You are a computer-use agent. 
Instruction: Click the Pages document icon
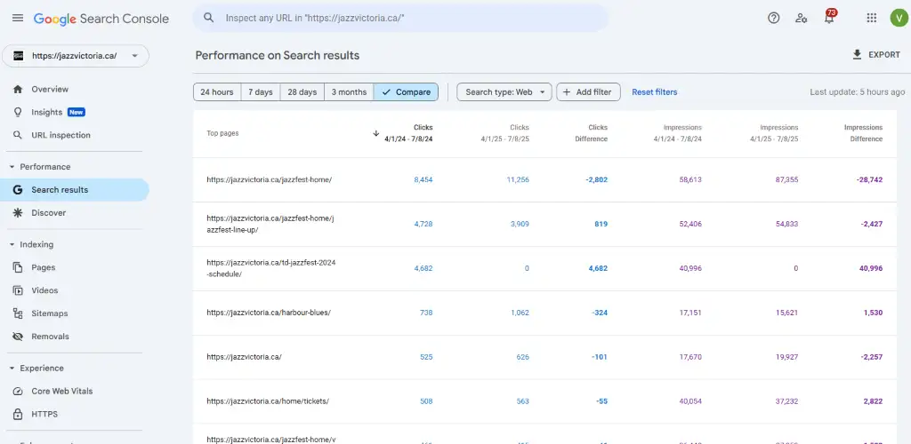[18, 267]
